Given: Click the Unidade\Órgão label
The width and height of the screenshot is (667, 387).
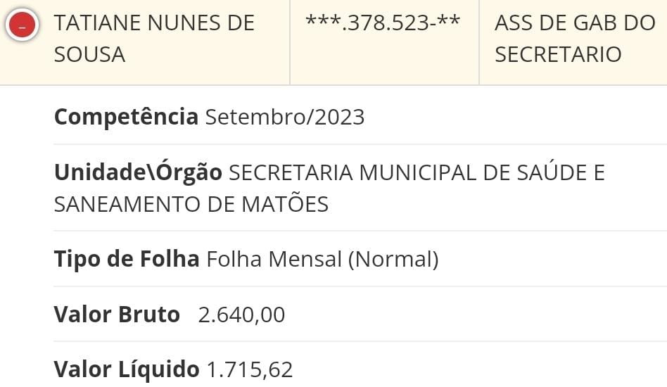Looking at the screenshot, I should [138, 172].
